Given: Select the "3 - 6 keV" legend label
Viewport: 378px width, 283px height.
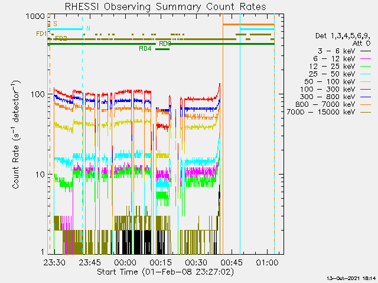Looking at the screenshot, I should [x=336, y=51].
